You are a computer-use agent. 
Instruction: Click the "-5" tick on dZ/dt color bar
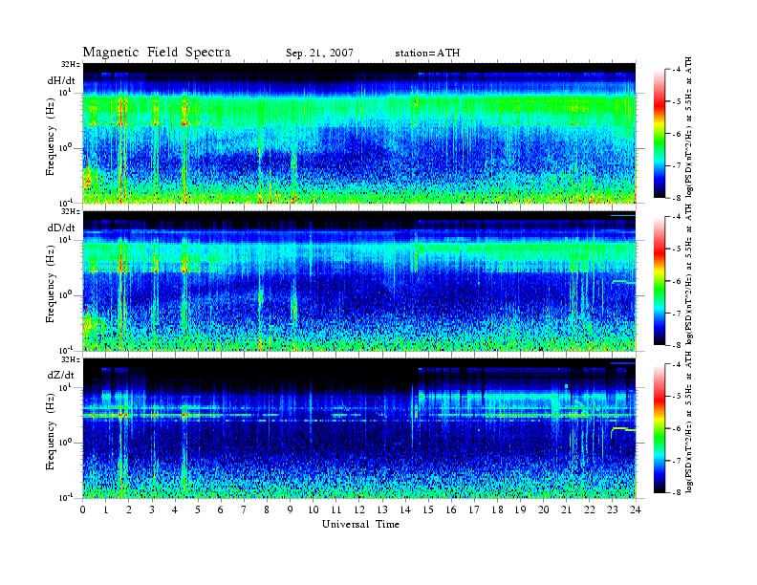[x=677, y=397]
